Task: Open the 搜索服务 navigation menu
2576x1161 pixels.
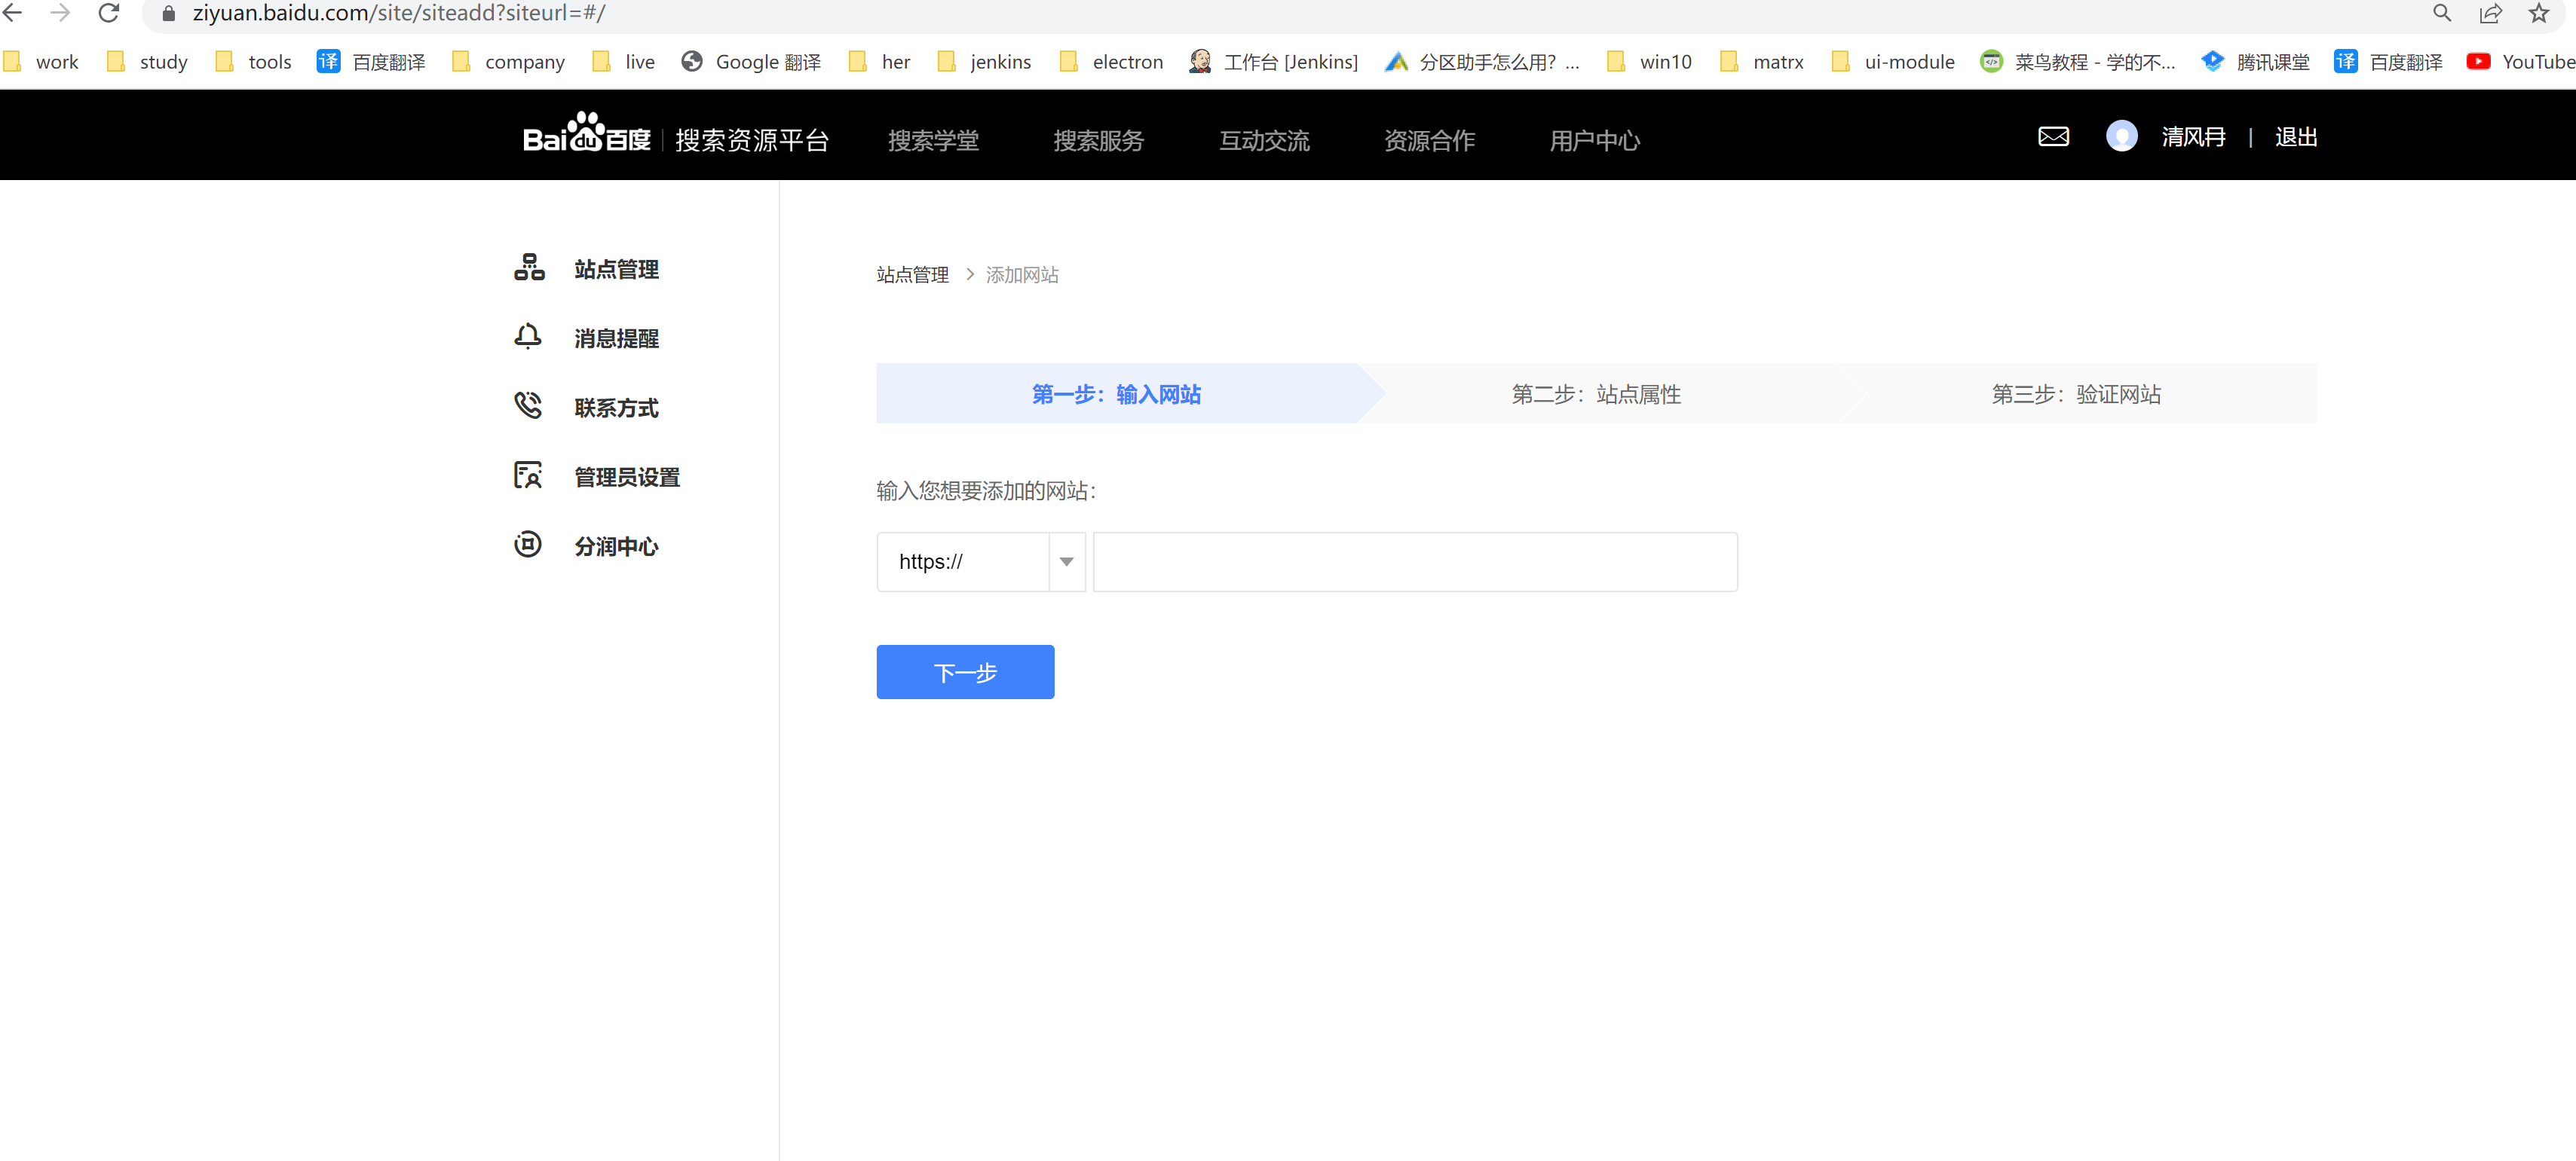Action: pyautogui.click(x=1098, y=140)
